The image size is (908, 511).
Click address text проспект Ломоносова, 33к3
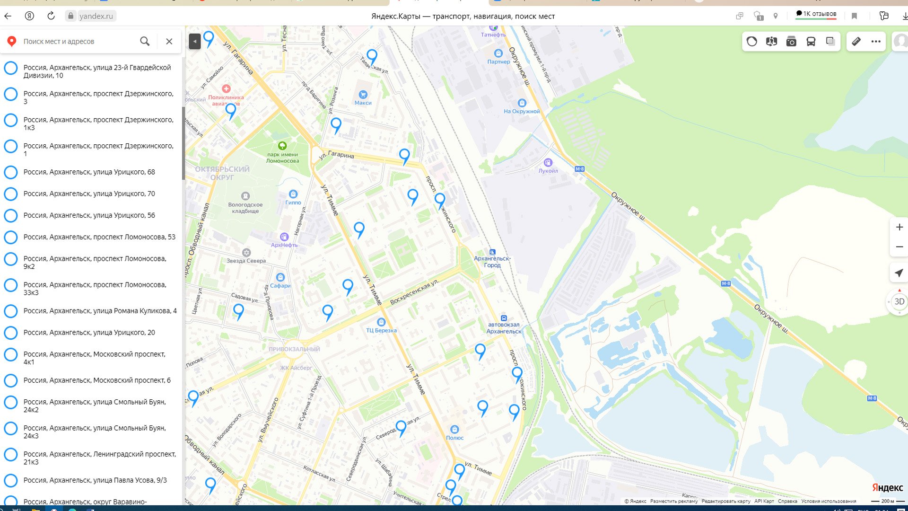click(x=95, y=289)
